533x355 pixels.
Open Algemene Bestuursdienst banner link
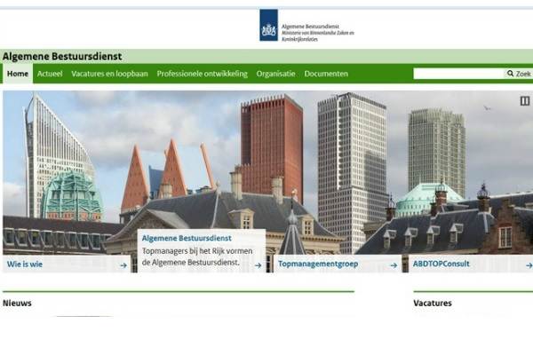click(187, 238)
